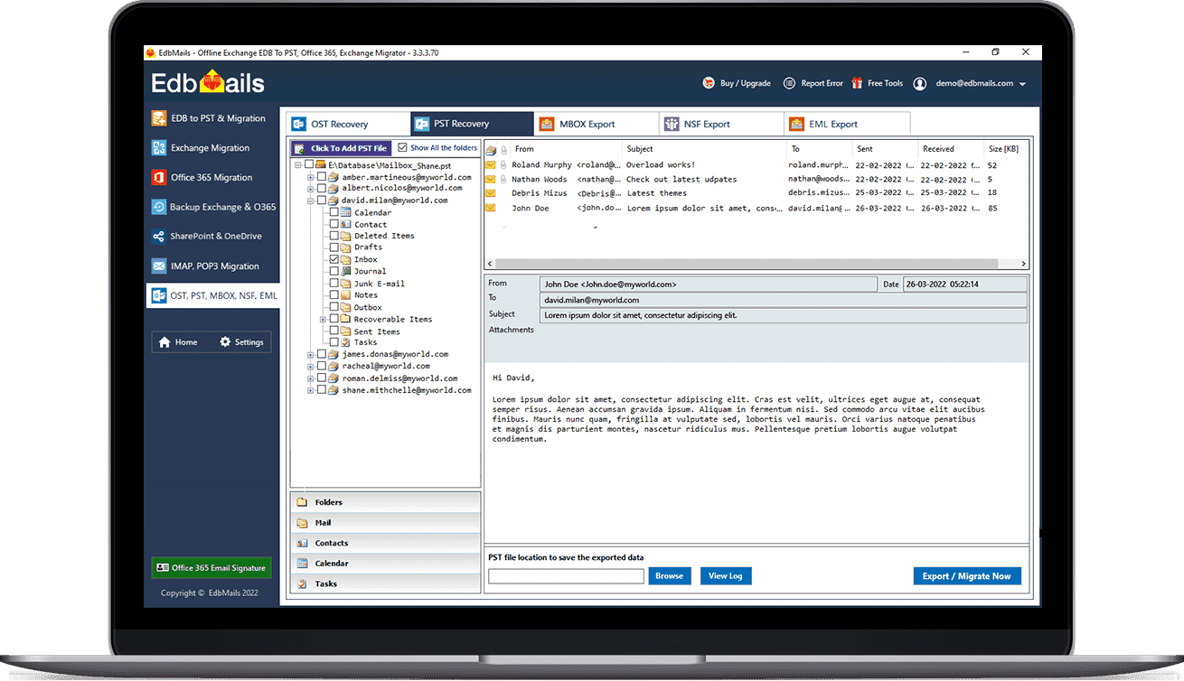
Task: Check the Drafts folder checkbox
Action: coord(334,247)
